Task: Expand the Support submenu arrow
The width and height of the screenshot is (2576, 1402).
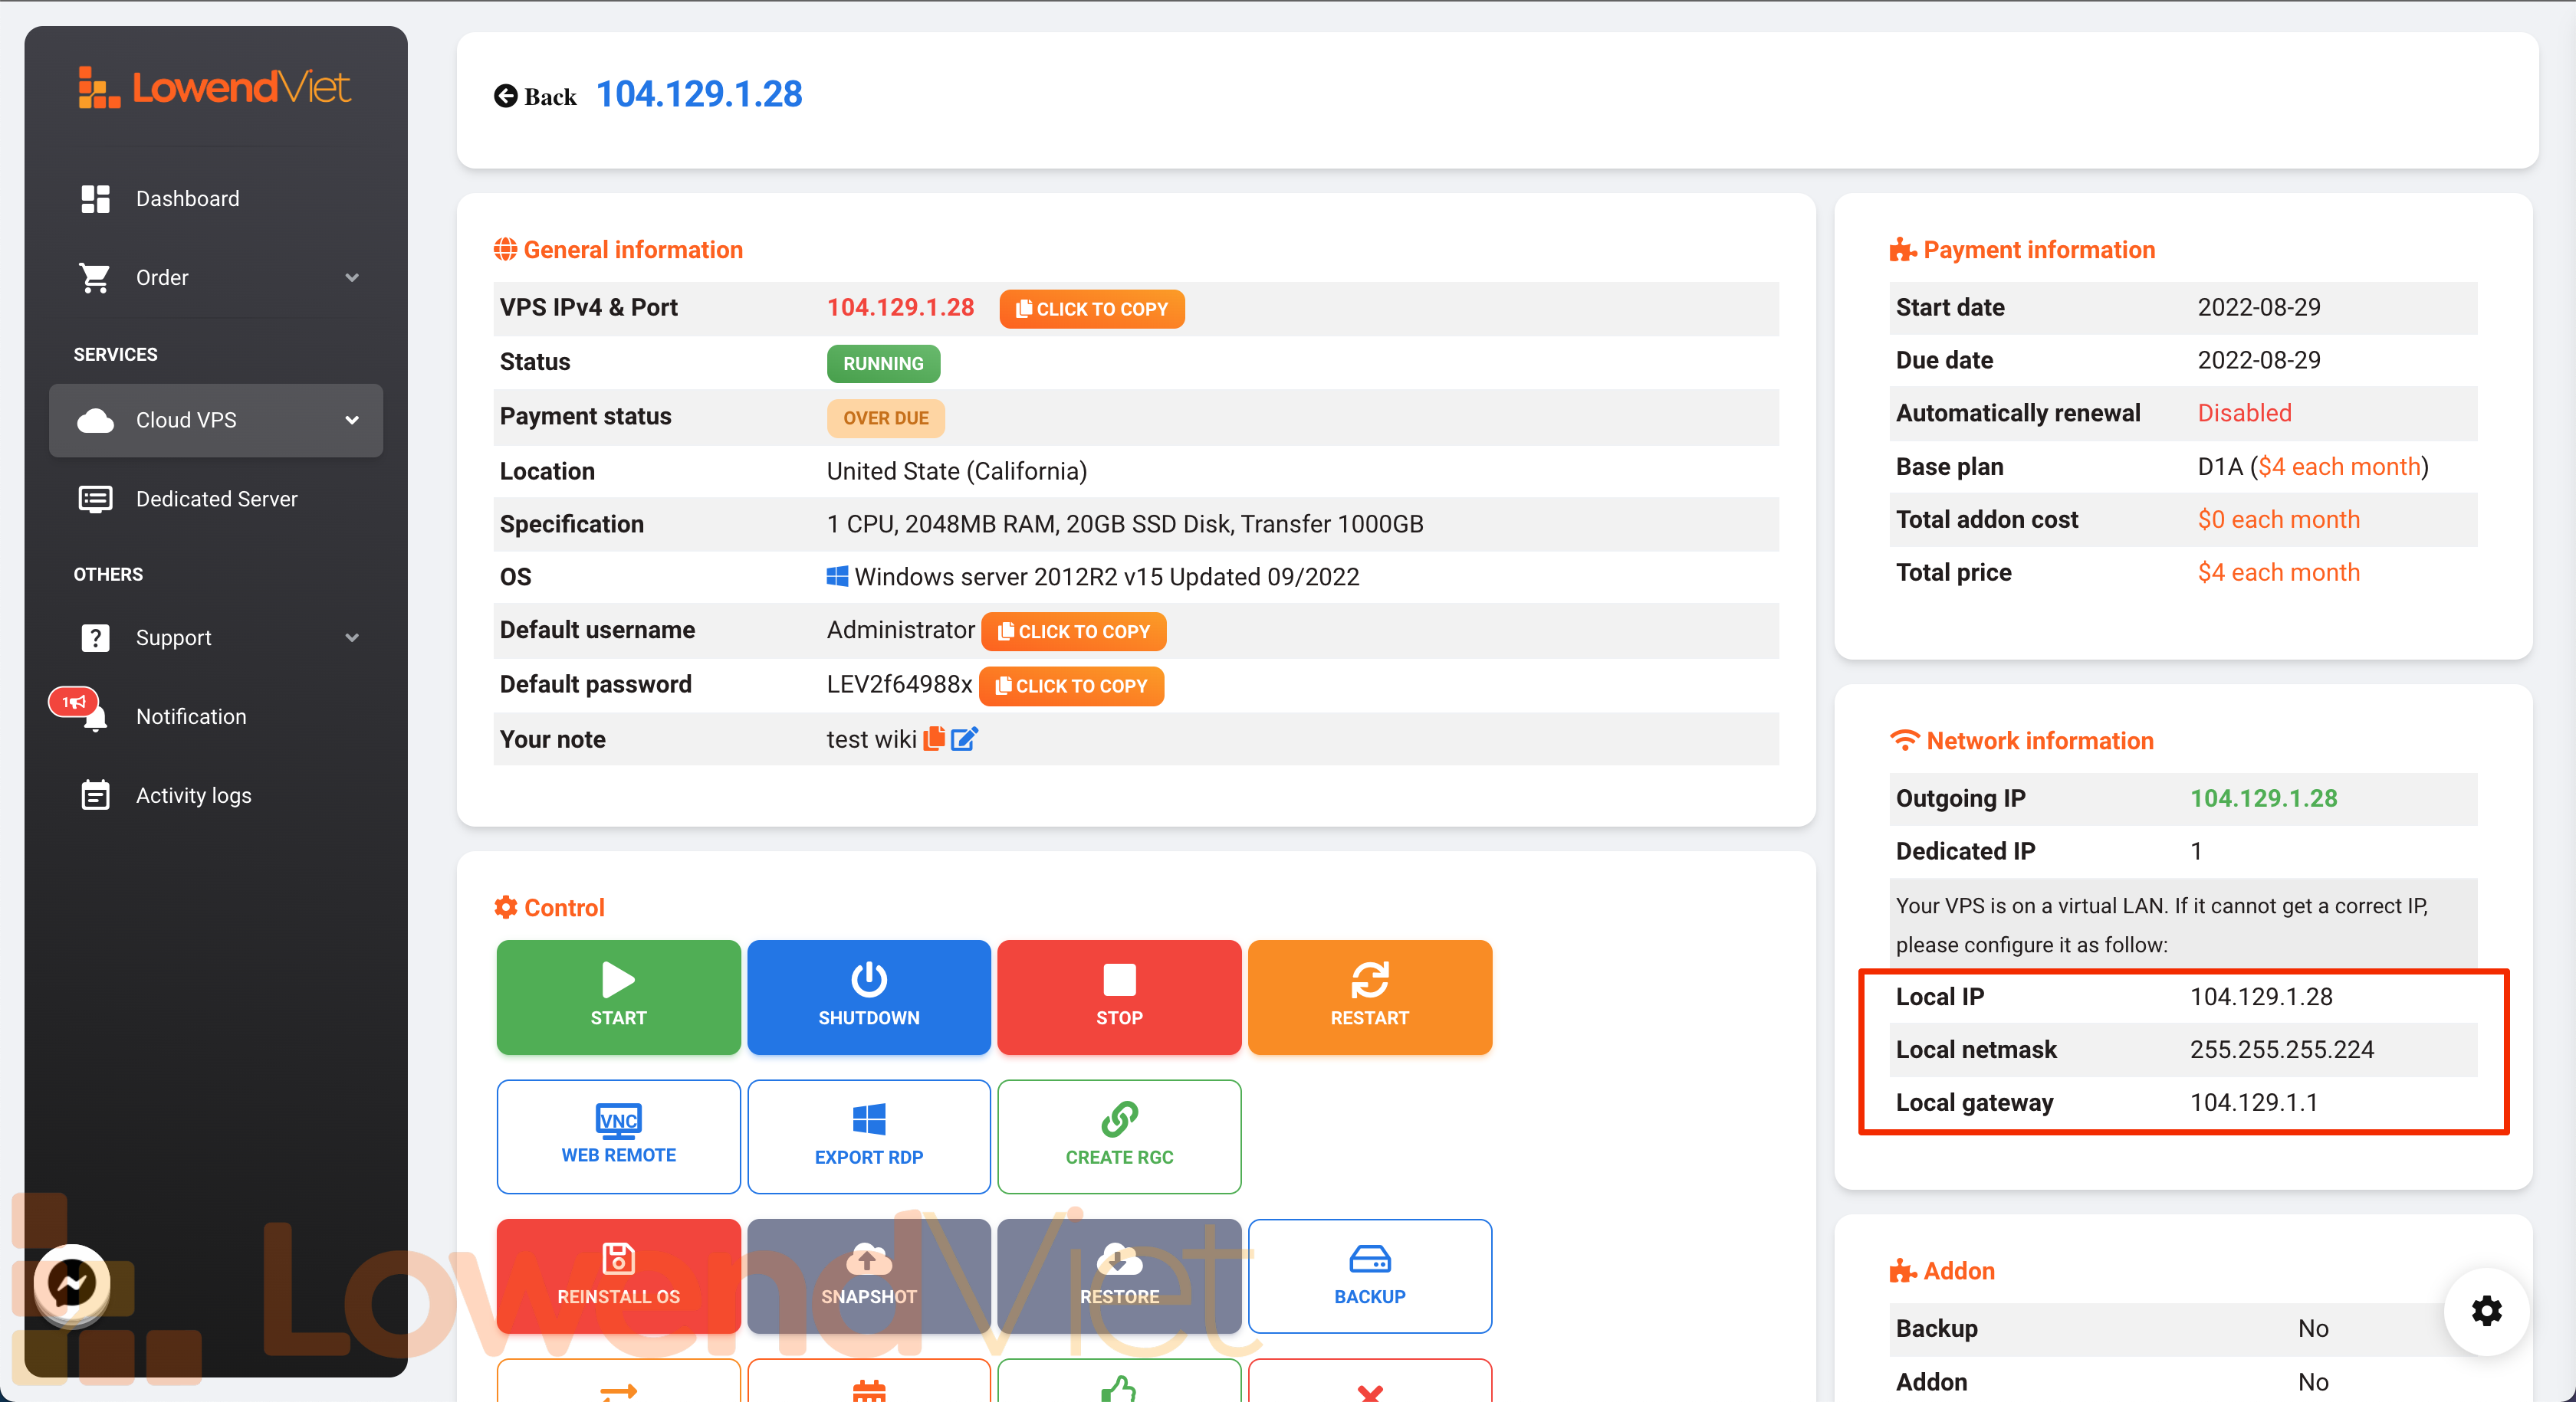Action: [351, 637]
